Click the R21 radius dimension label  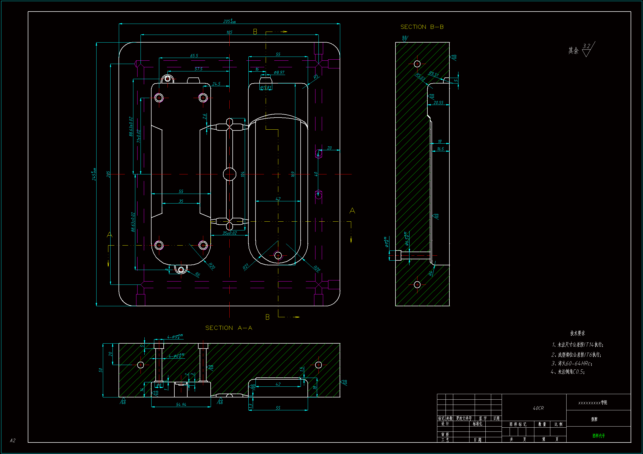(246, 267)
